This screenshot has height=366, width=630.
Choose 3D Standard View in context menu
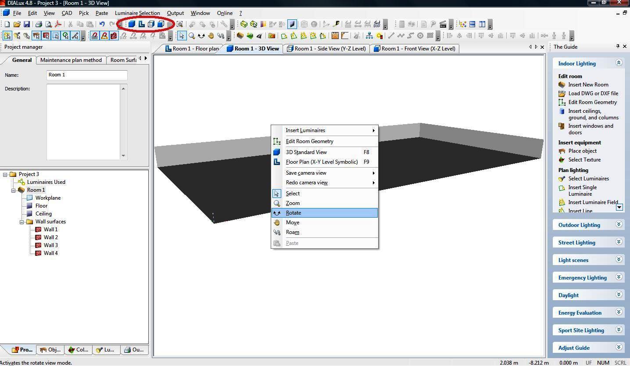(325, 152)
